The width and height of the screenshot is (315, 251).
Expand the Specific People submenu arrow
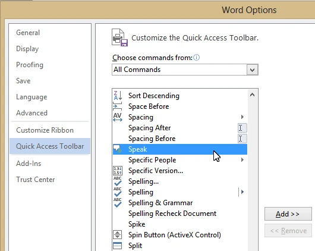tap(242, 159)
